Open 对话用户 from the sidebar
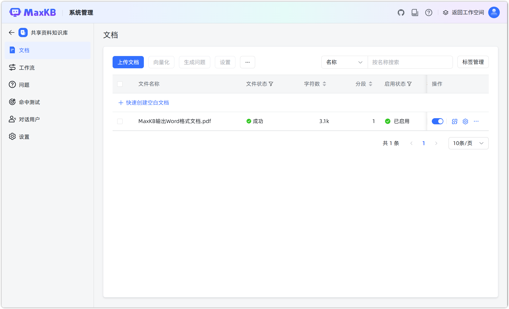 (29, 119)
